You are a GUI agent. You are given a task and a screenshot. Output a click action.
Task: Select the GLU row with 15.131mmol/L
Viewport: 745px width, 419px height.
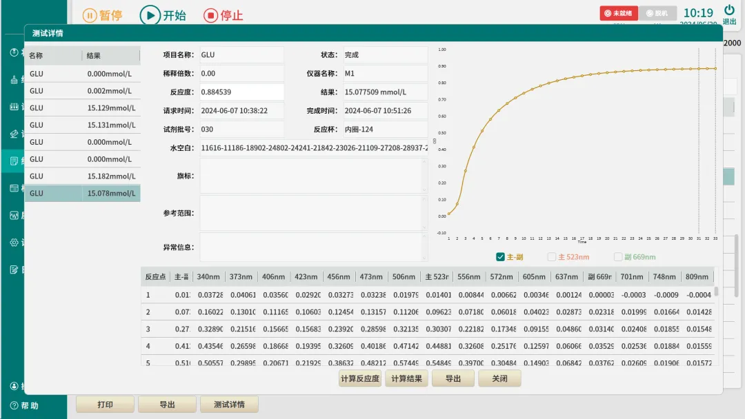coord(83,125)
